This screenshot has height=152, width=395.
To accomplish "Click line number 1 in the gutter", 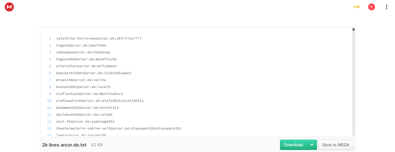I will [x=50, y=38].
